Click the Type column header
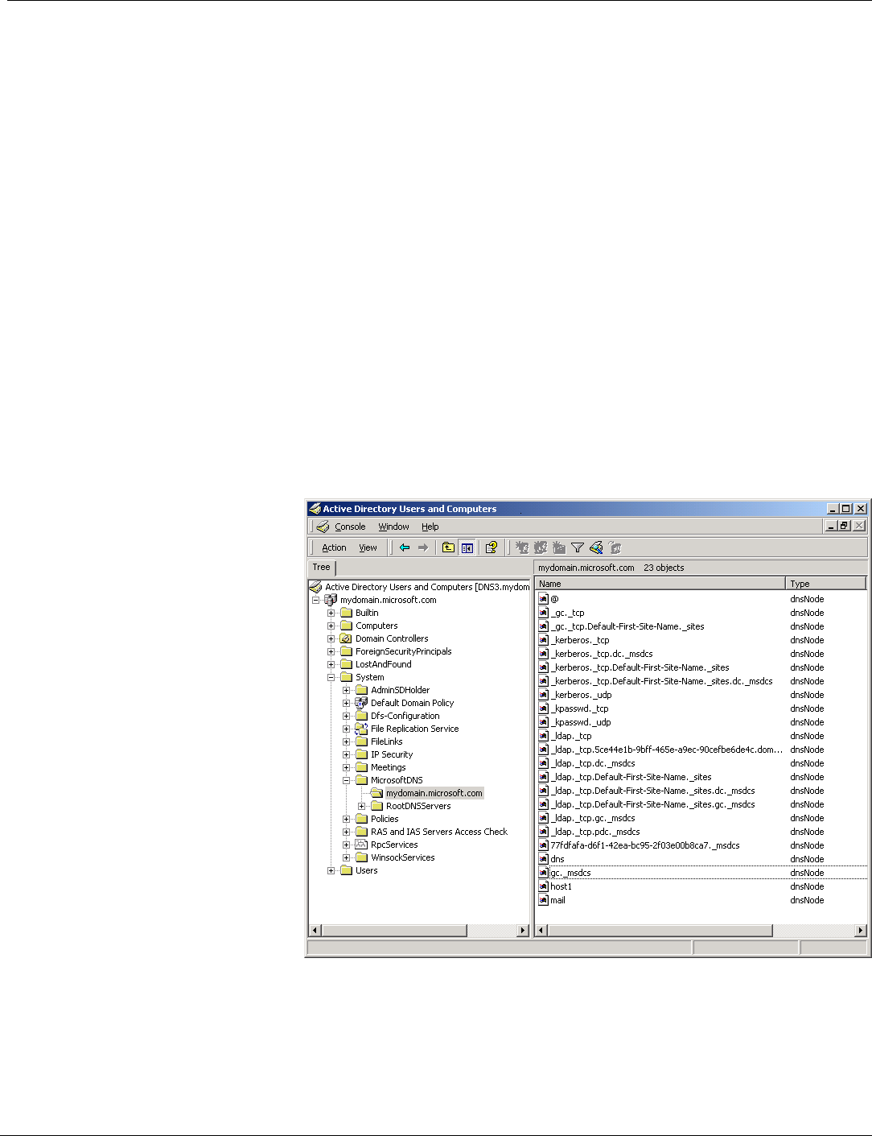The image size is (872, 1136). pyautogui.click(x=825, y=584)
